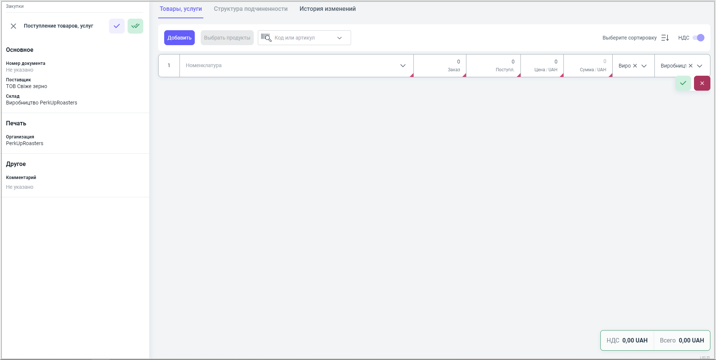Switch to Структура подчиненности tab
Screen dimensions: 716x360
coord(250,9)
